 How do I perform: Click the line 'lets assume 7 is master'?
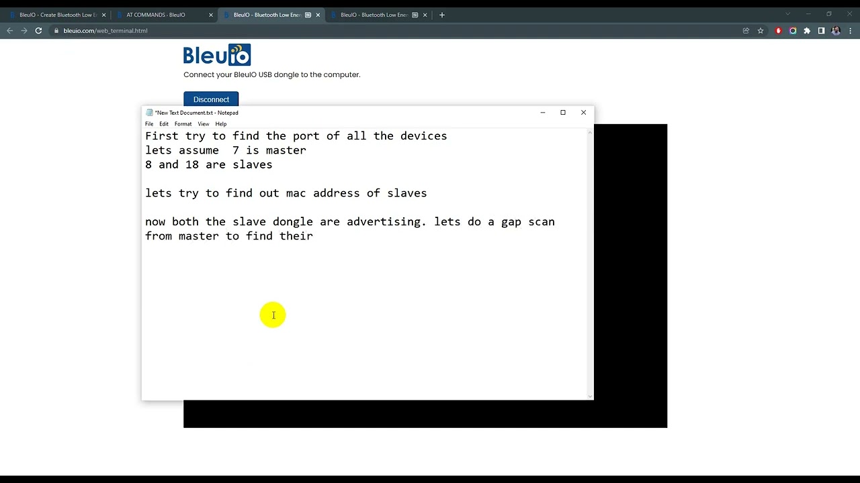(226, 150)
